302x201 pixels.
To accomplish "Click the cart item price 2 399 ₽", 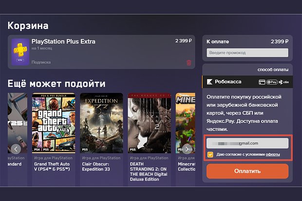I will click(184, 41).
